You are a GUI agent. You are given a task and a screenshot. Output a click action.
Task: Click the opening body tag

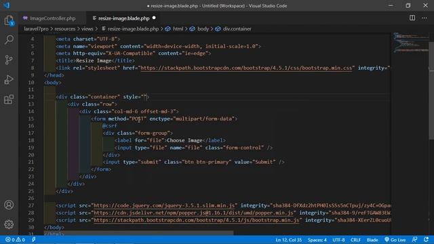pos(53,83)
